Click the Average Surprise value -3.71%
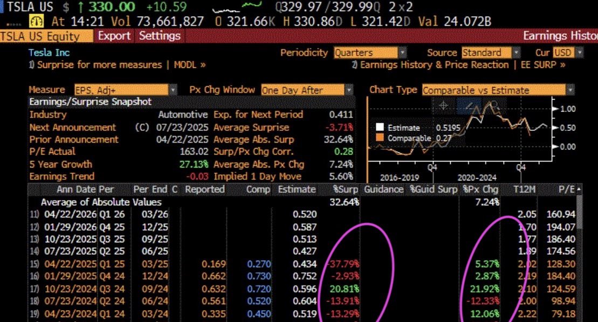598x322 pixels. pos(339,127)
